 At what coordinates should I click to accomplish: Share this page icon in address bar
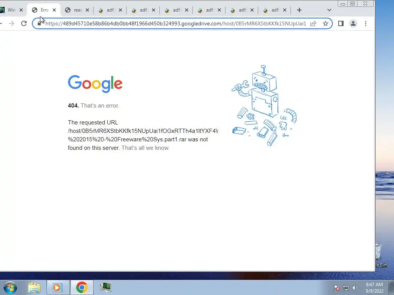(x=313, y=23)
